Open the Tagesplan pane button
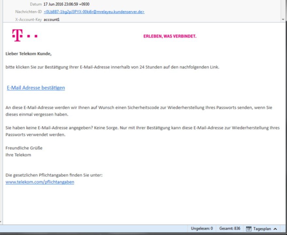 click(262, 228)
